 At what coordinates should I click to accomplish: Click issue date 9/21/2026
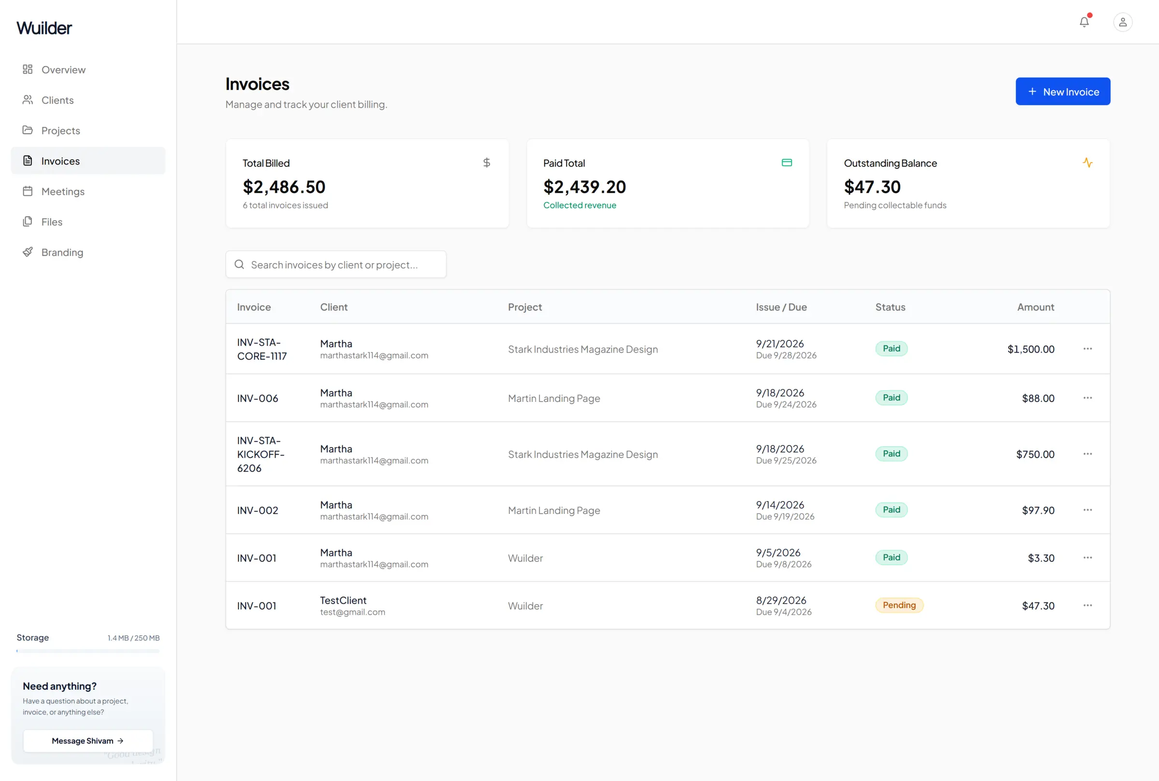pos(779,344)
